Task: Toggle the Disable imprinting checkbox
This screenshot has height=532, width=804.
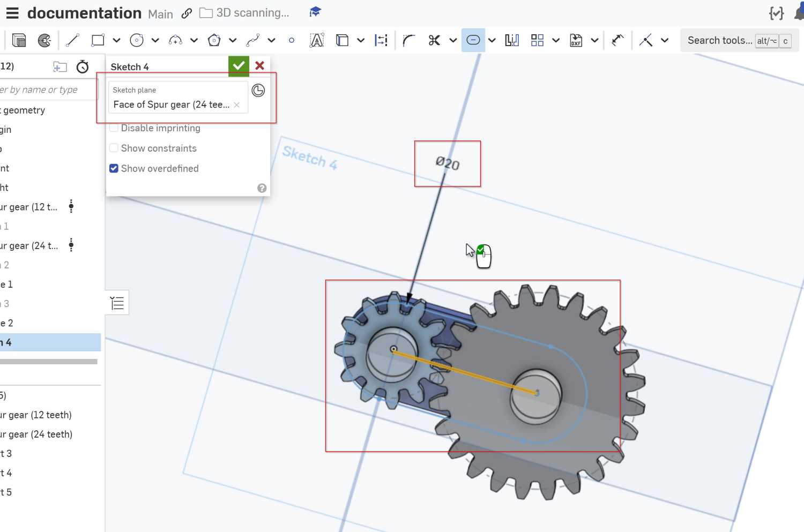Action: [114, 128]
